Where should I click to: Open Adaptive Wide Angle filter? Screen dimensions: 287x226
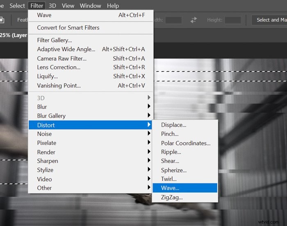coord(91,49)
